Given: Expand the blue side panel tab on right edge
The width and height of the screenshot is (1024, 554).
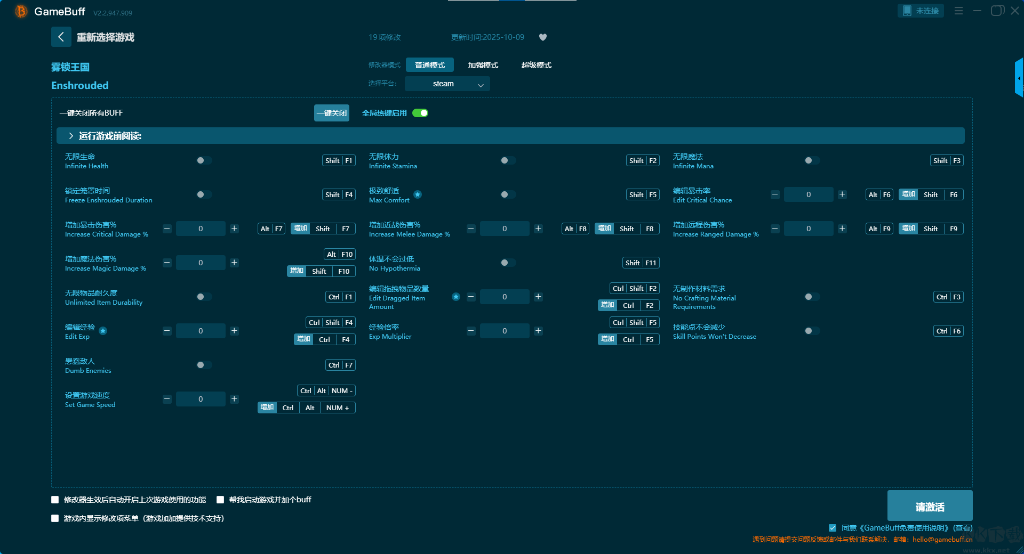Looking at the screenshot, I should [1019, 78].
